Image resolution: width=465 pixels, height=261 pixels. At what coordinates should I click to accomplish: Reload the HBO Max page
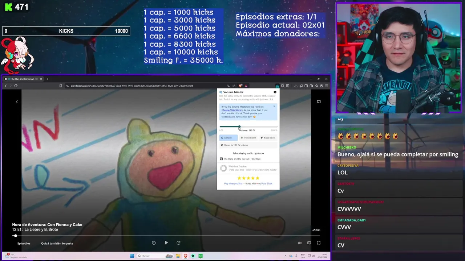coord(16,86)
